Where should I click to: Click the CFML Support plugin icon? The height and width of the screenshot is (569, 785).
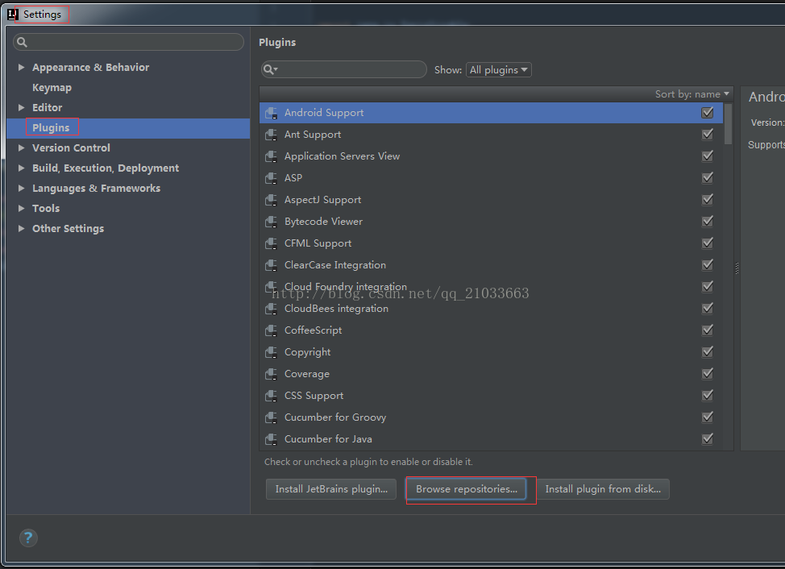coord(271,243)
